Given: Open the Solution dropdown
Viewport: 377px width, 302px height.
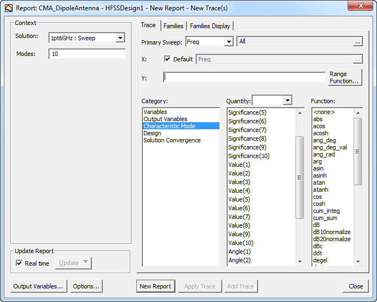Looking at the screenshot, I should coord(120,37).
